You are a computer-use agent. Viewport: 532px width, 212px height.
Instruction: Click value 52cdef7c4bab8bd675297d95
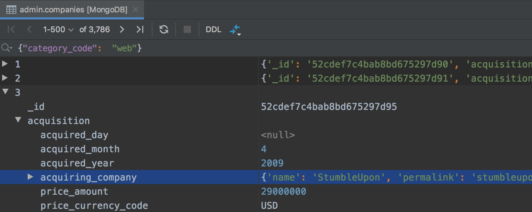(329, 106)
